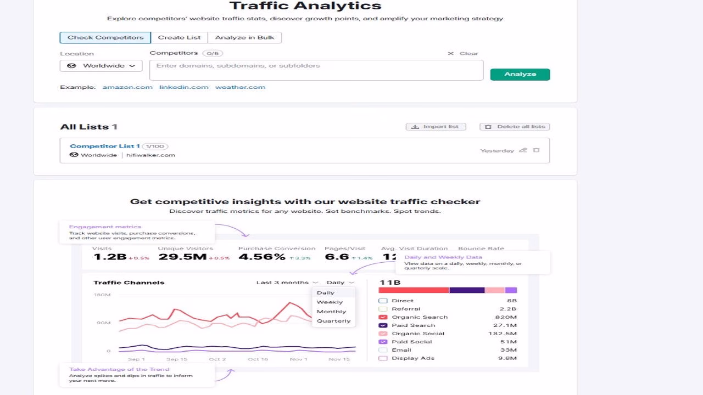Delete Competitor List 1 using its trash icon
The image size is (703, 395).
pos(537,150)
